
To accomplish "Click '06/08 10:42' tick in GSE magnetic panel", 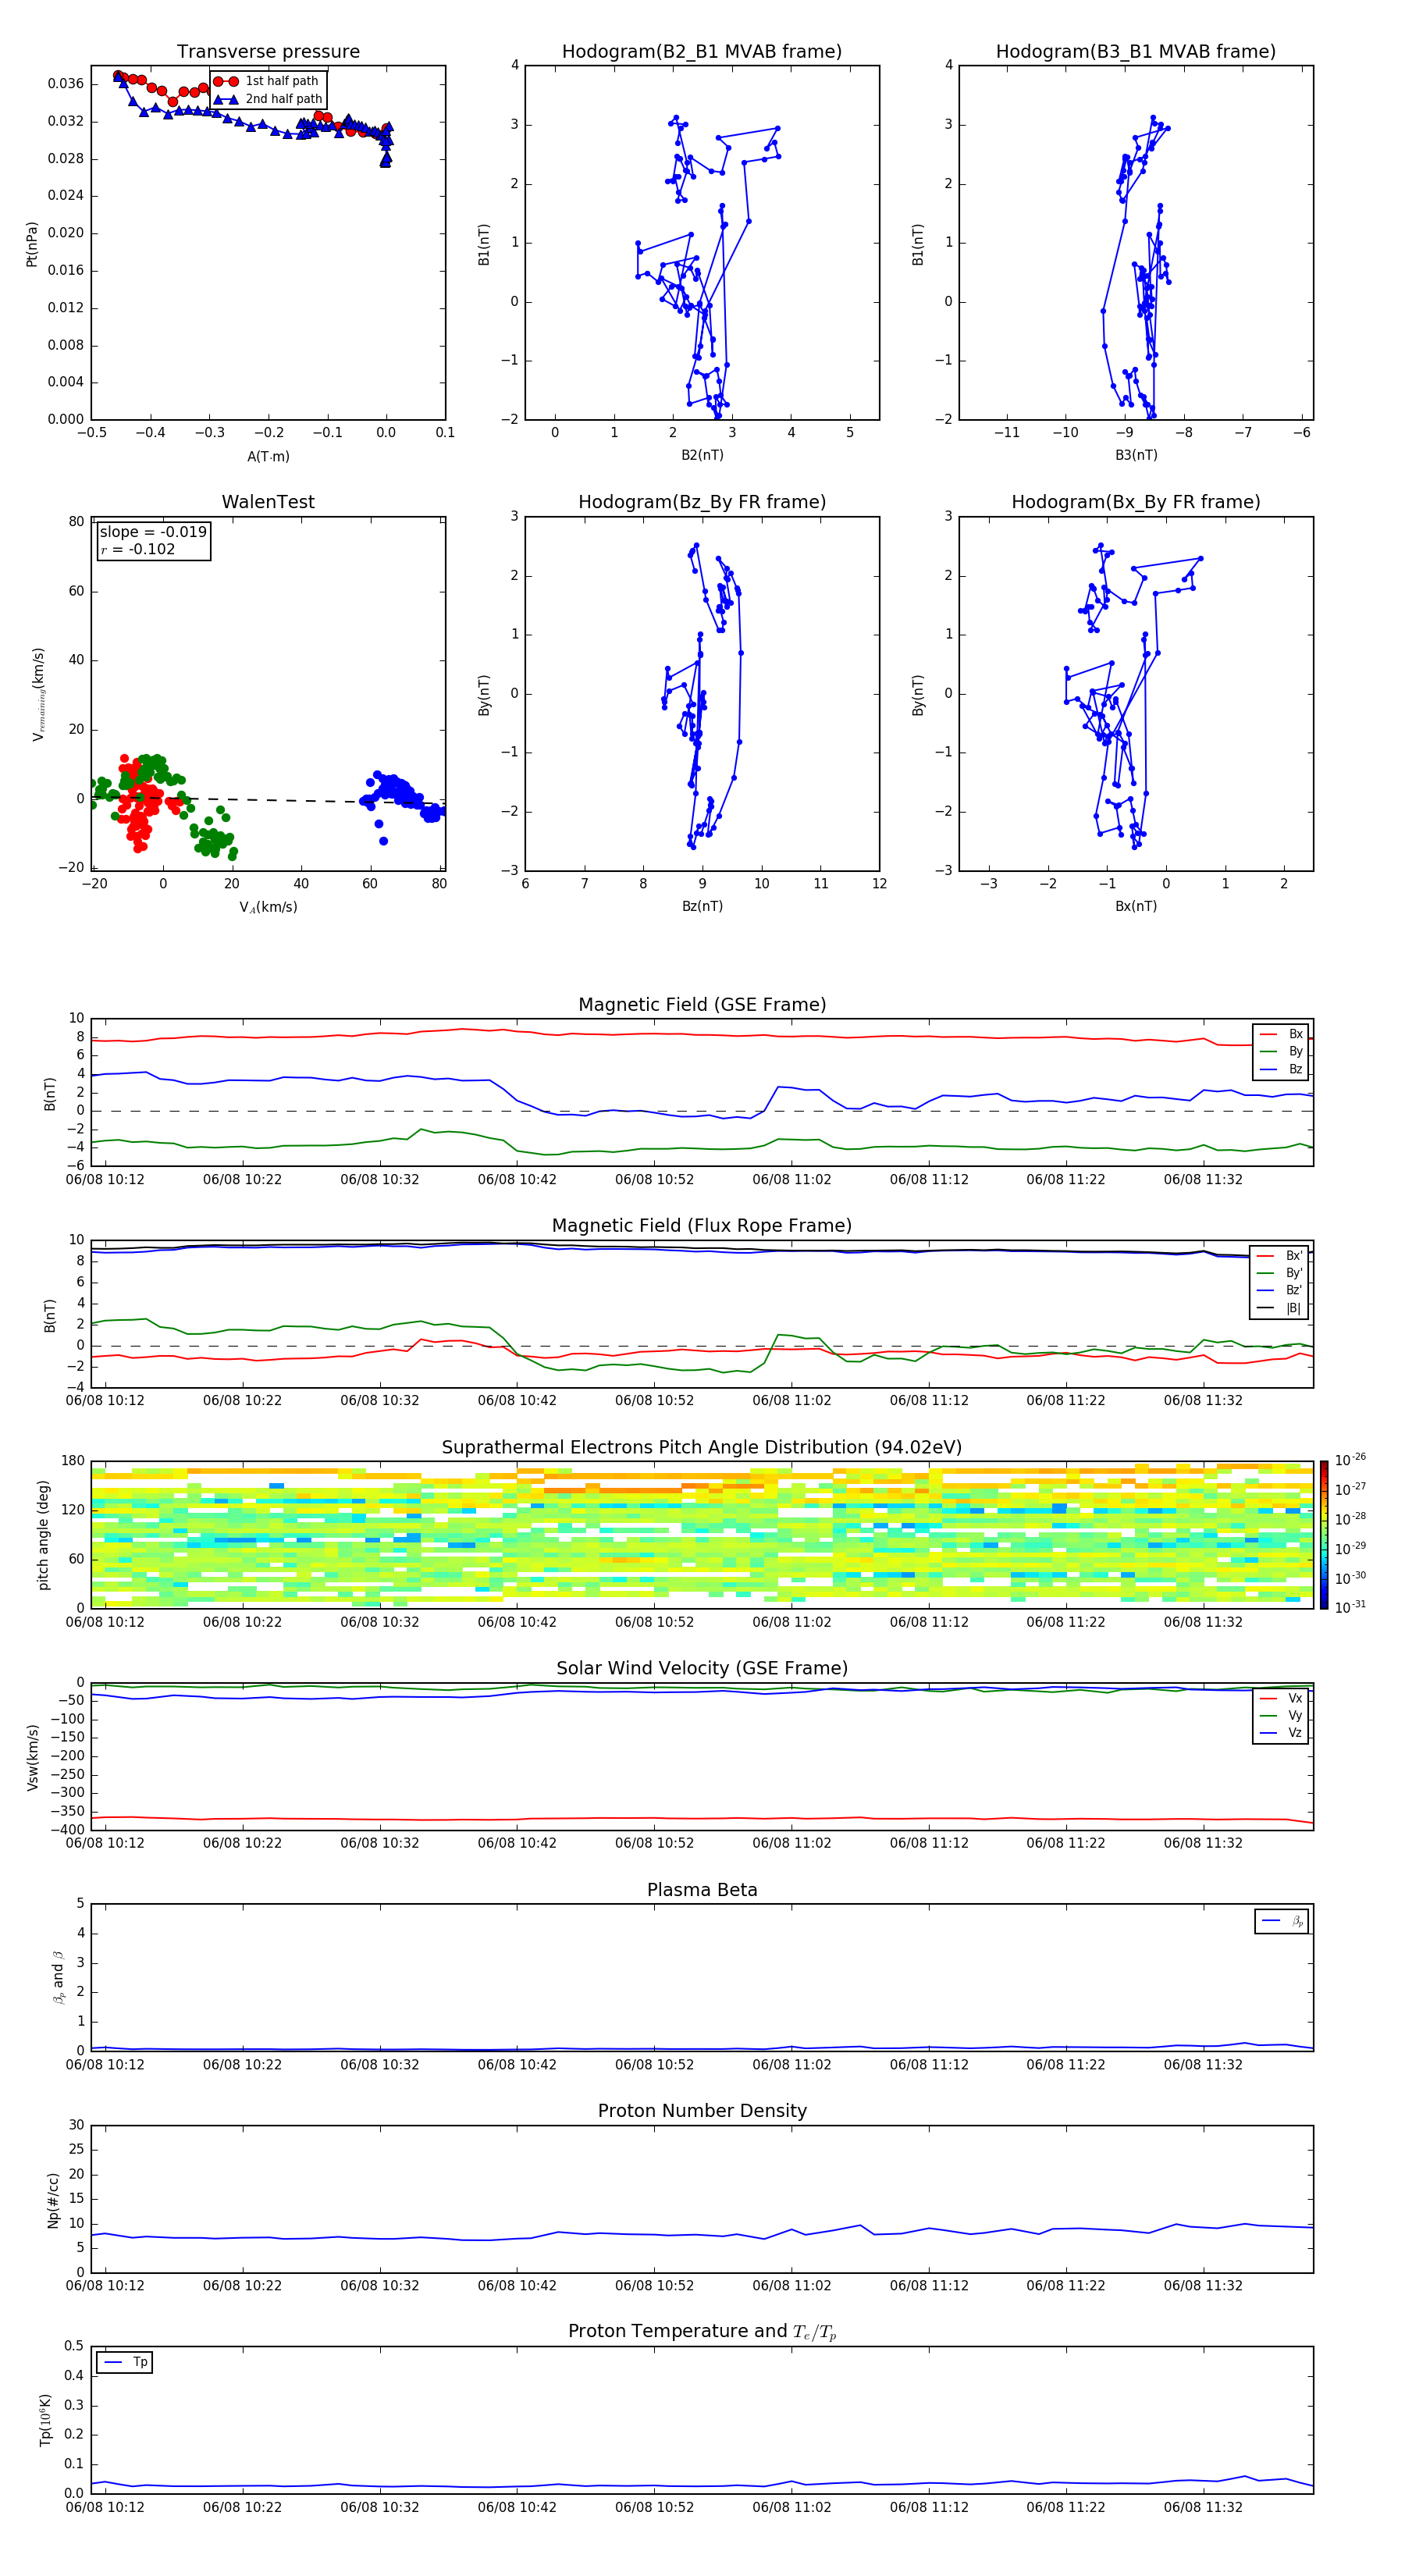I will pyautogui.click(x=517, y=1180).
